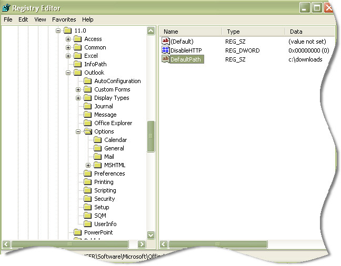
Task: Click the c:\downloads data value
Action: (x=305, y=59)
